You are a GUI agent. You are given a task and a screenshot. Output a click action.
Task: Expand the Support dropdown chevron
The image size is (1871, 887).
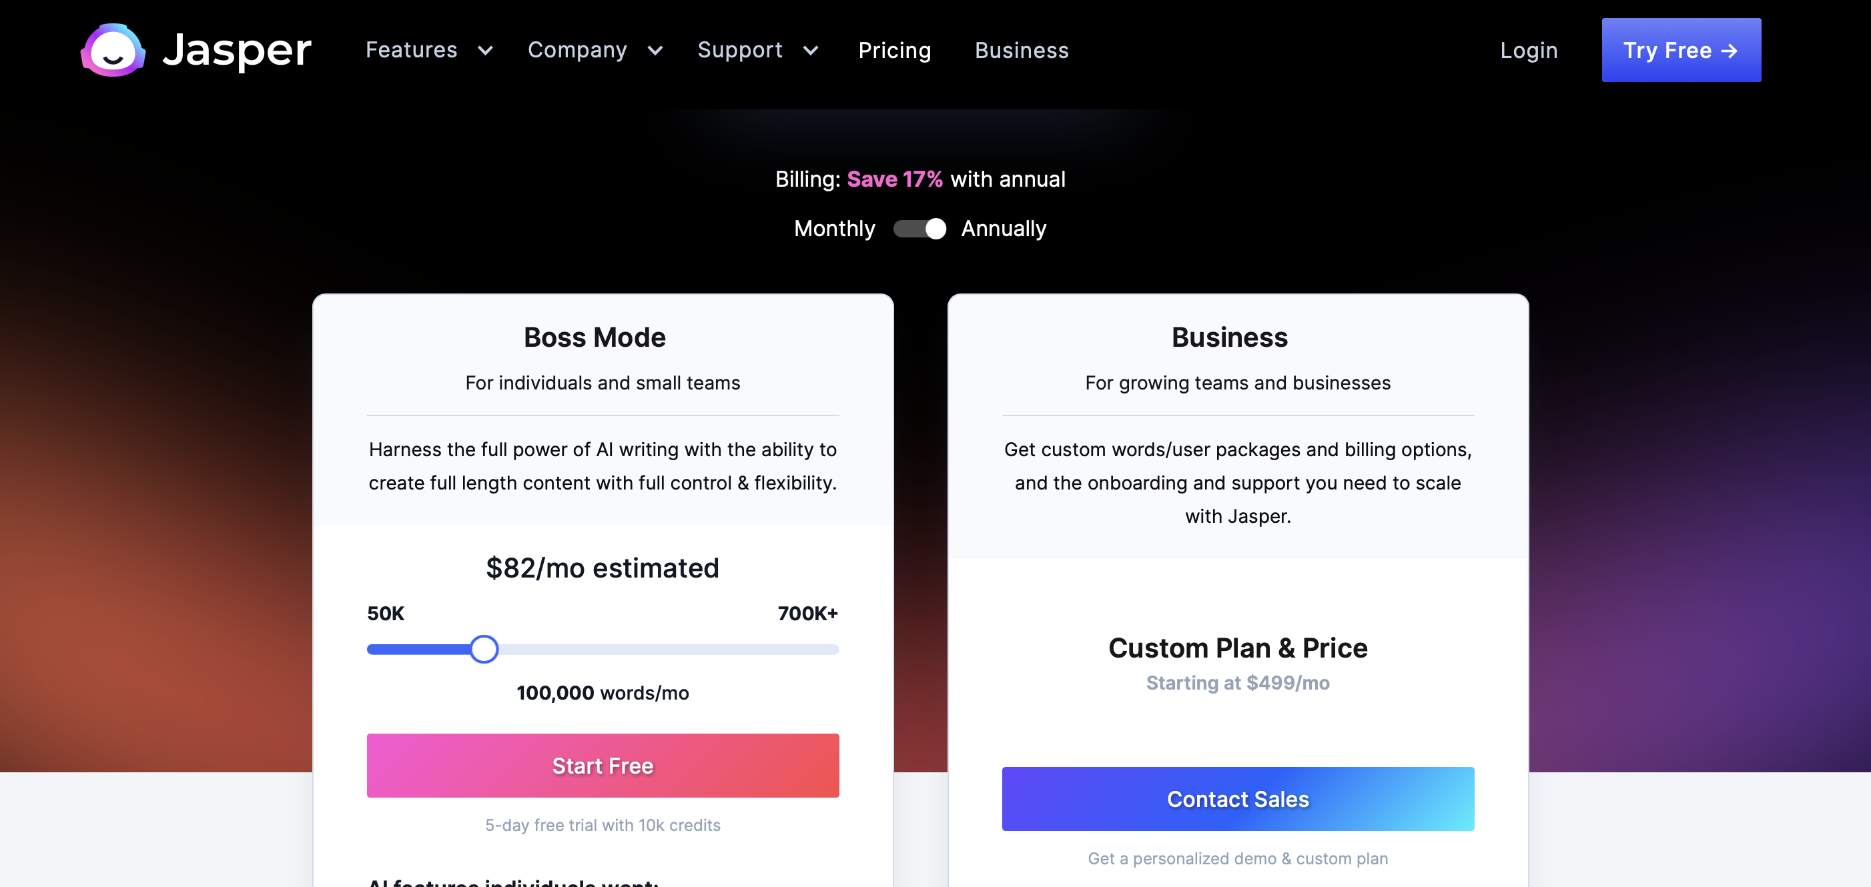[x=811, y=51]
